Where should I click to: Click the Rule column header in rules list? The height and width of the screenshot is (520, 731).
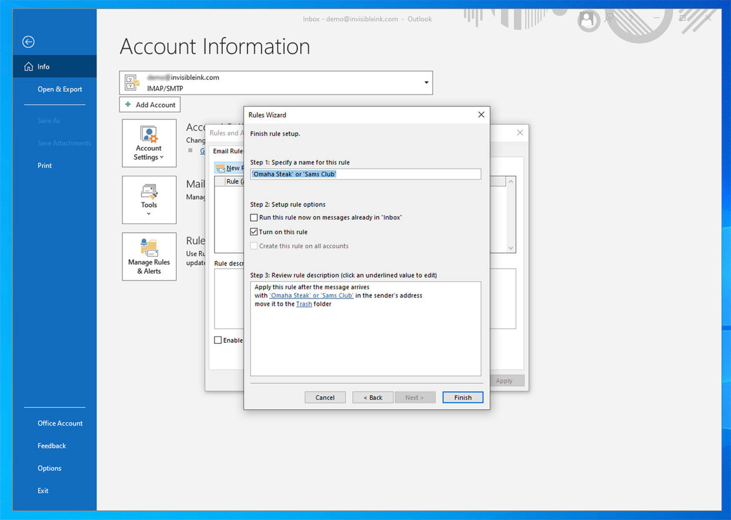234,182
